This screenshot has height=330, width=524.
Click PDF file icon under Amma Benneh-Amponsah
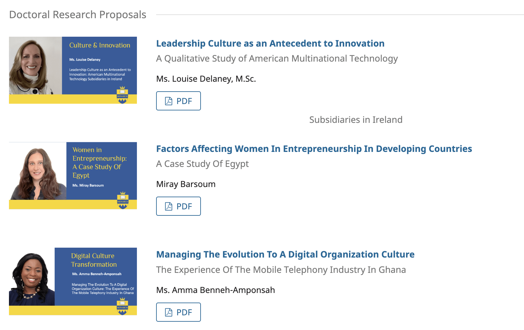click(169, 312)
